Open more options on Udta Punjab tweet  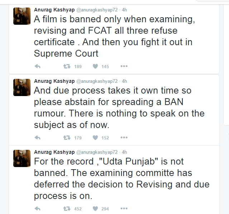[124, 209]
